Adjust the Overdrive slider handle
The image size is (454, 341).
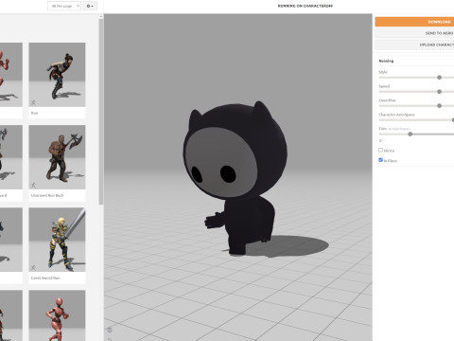[439, 106]
